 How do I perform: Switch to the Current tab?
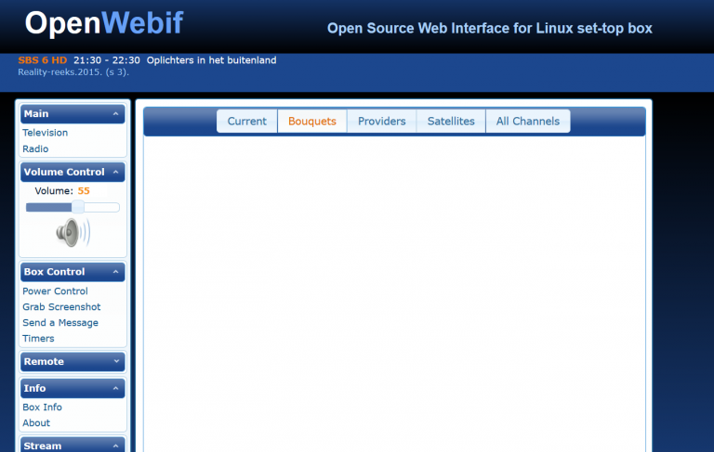coord(246,122)
